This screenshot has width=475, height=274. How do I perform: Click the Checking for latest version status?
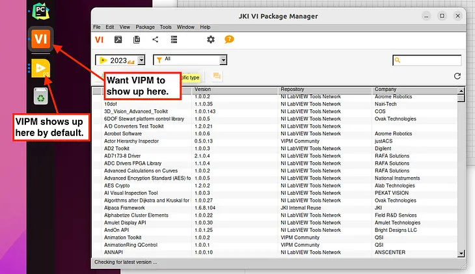click(126, 262)
